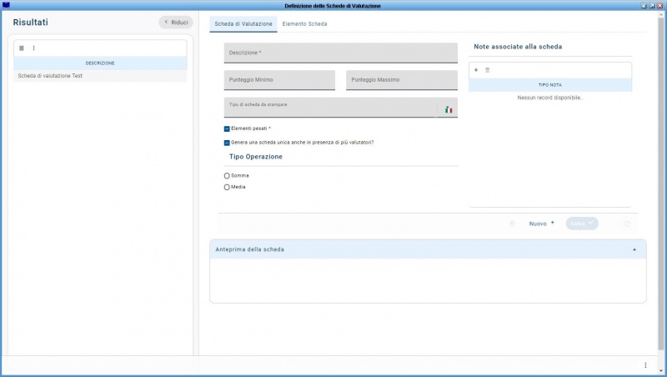
Task: Click the red delete icon beside Nuovo
Action: coord(512,224)
